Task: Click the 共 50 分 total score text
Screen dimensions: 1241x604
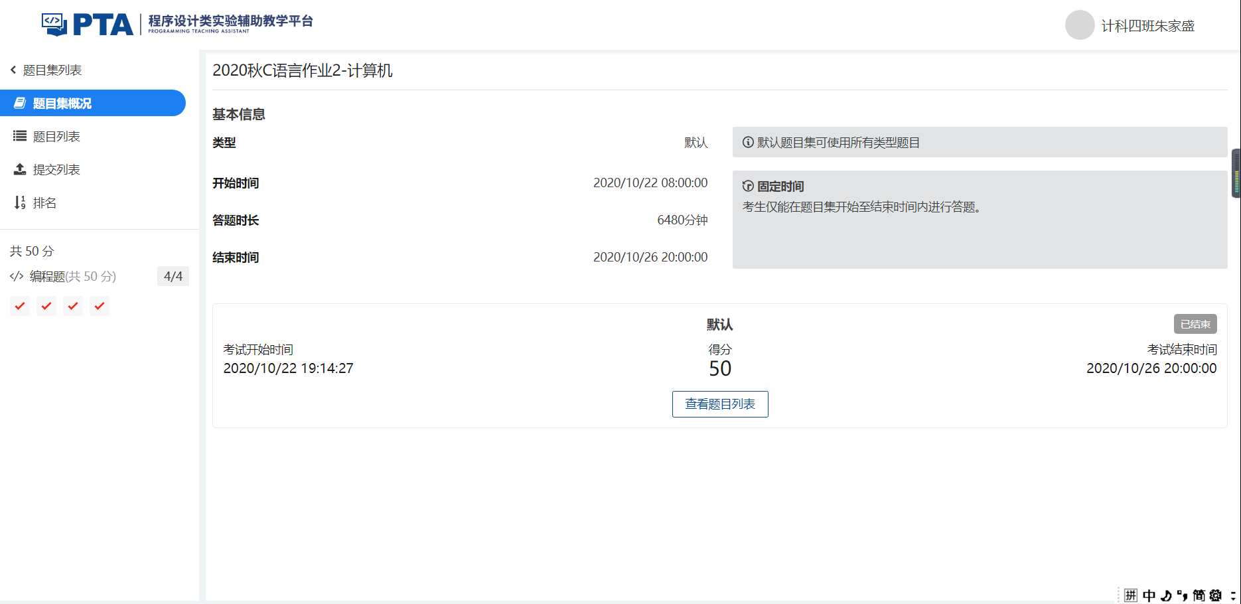Action: [x=32, y=251]
